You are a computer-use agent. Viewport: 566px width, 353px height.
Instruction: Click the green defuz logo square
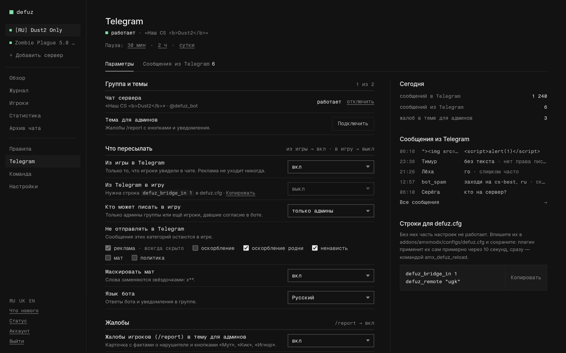[x=11, y=12]
